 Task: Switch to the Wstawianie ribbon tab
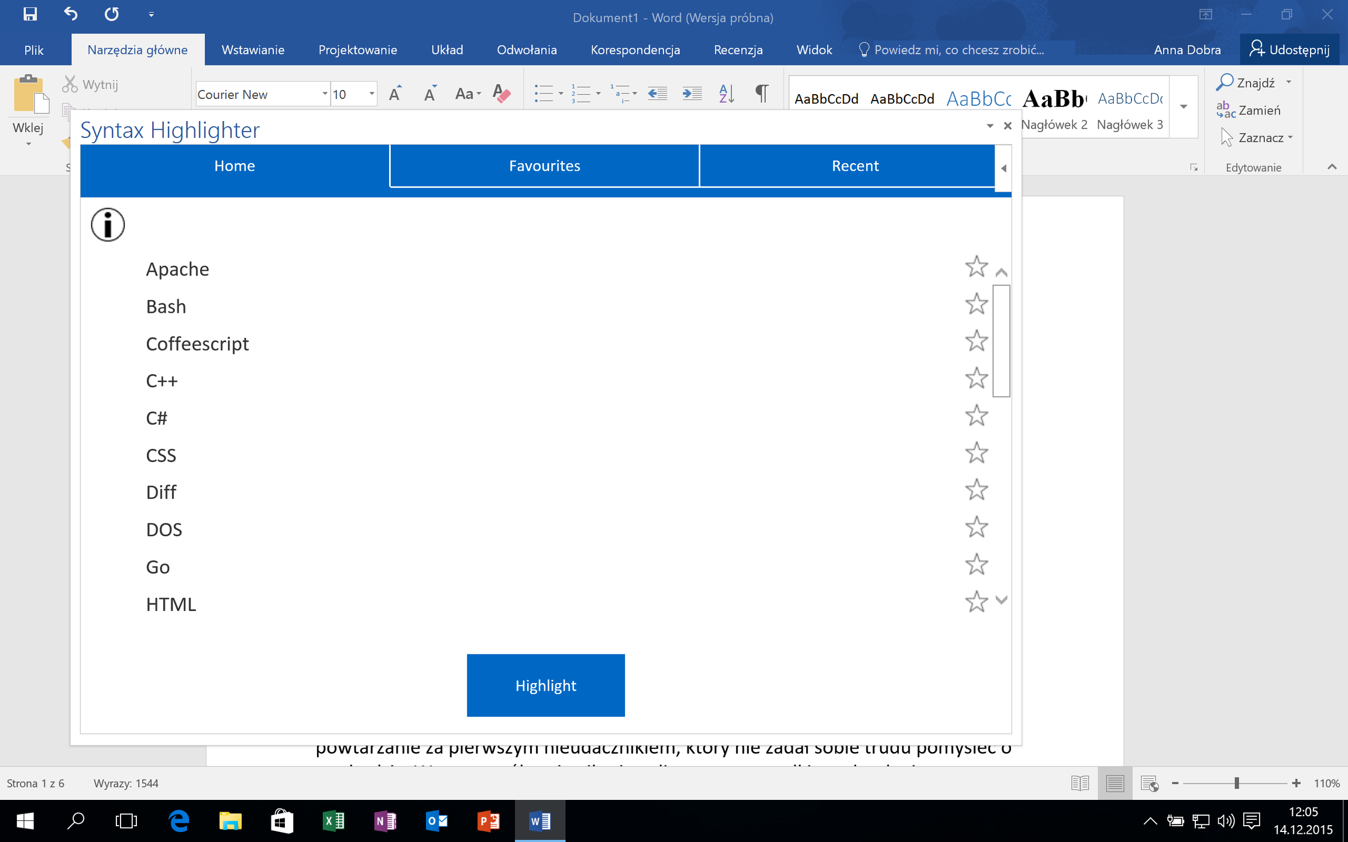click(253, 50)
